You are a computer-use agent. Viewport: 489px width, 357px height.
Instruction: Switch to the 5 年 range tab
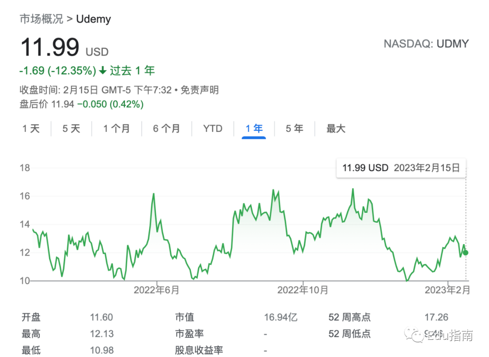294,129
